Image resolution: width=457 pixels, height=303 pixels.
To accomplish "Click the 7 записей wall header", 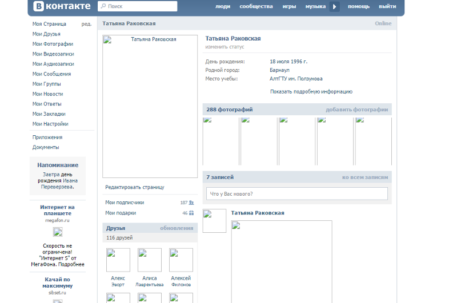I will (220, 177).
